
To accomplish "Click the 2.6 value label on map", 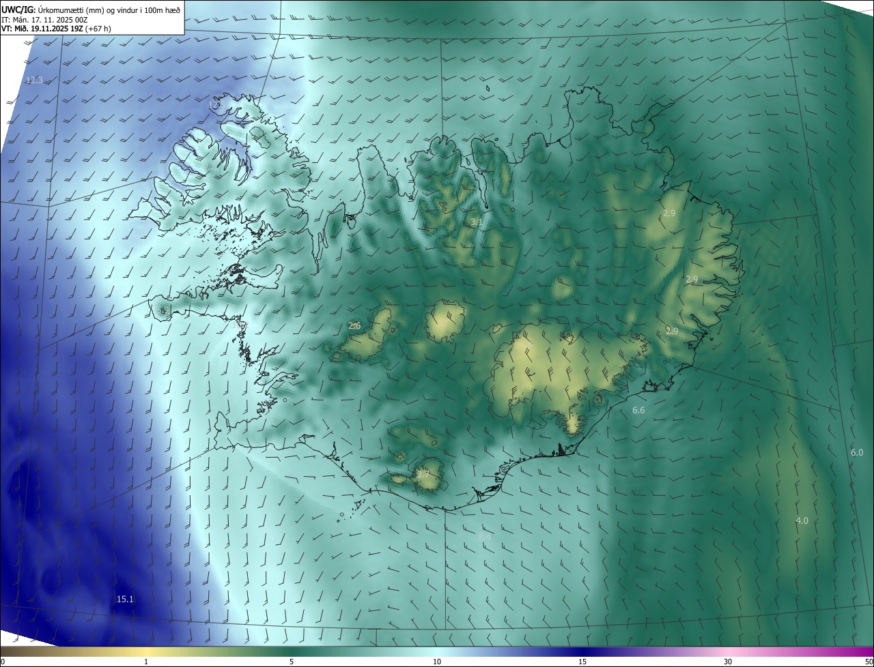I will coord(354,326).
